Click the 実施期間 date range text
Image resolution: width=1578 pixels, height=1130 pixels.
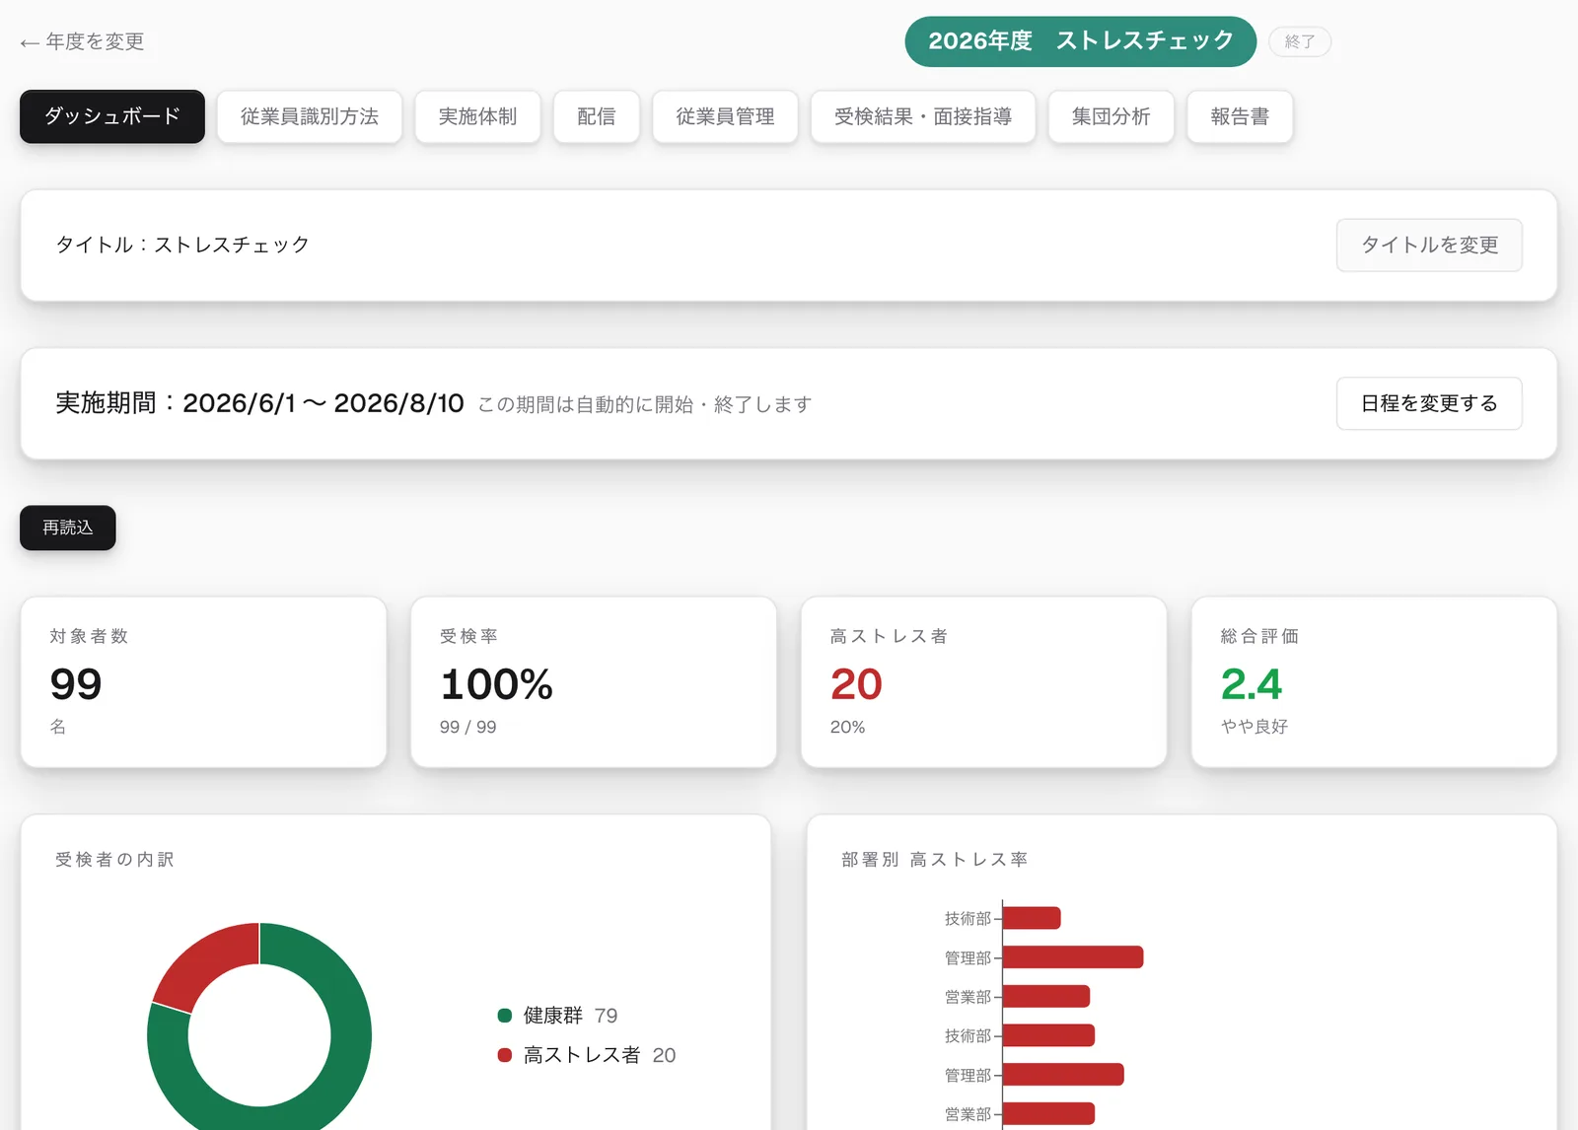point(259,403)
